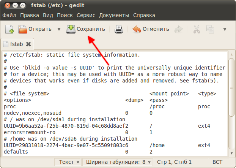The height and width of the screenshot is (168, 236).
Task: Click the Open folder icon
Action: (23, 29)
